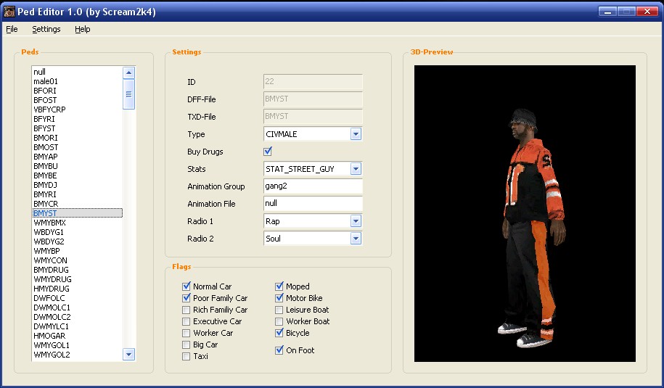This screenshot has width=664, height=388.
Task: Enable the Worker Car flag
Action: pyautogui.click(x=187, y=333)
